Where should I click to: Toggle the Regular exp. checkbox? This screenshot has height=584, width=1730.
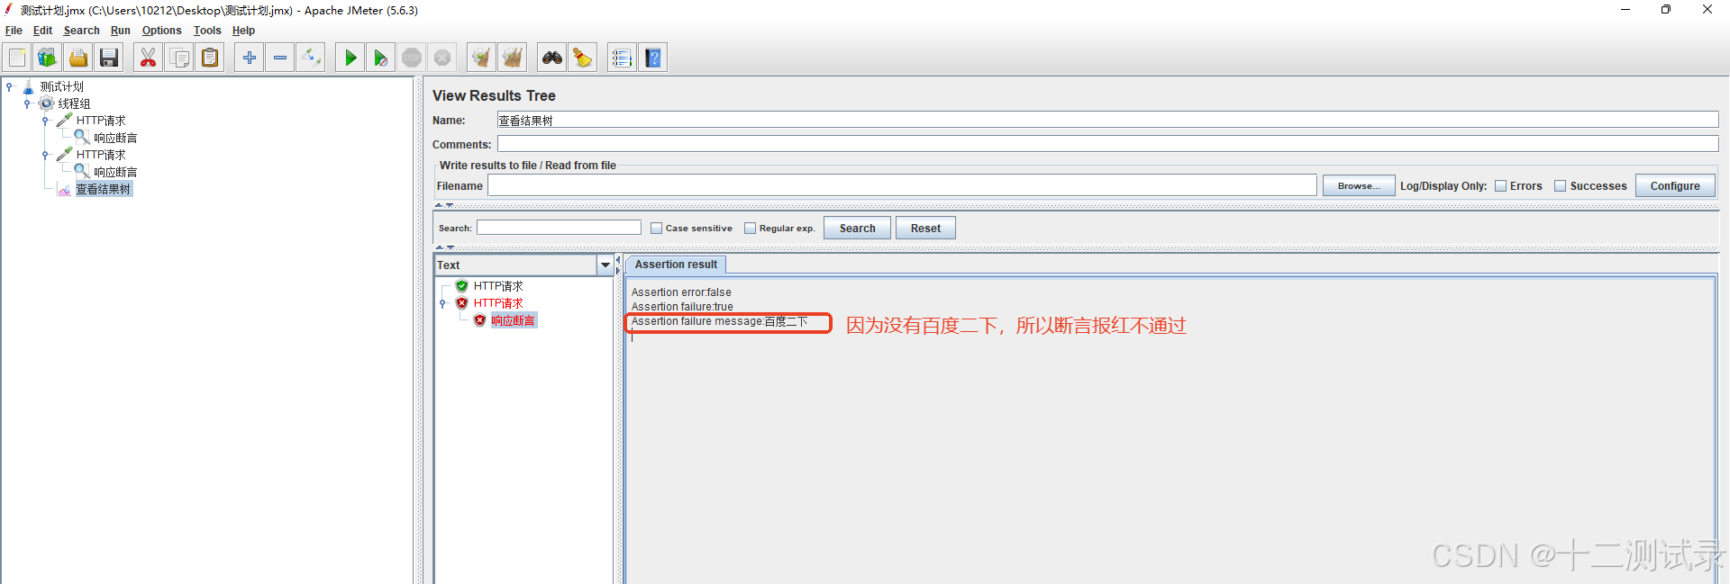click(750, 229)
